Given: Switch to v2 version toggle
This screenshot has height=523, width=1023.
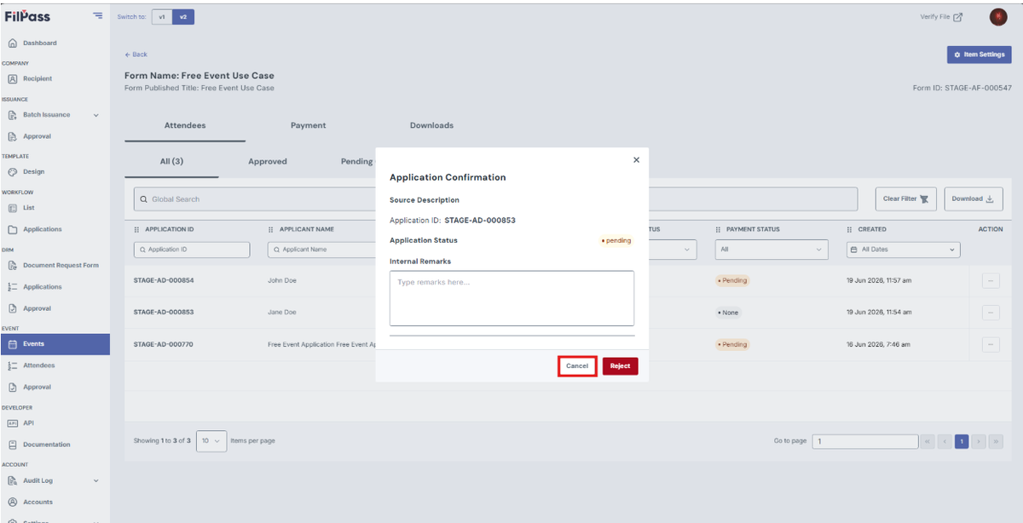Looking at the screenshot, I should [182, 17].
